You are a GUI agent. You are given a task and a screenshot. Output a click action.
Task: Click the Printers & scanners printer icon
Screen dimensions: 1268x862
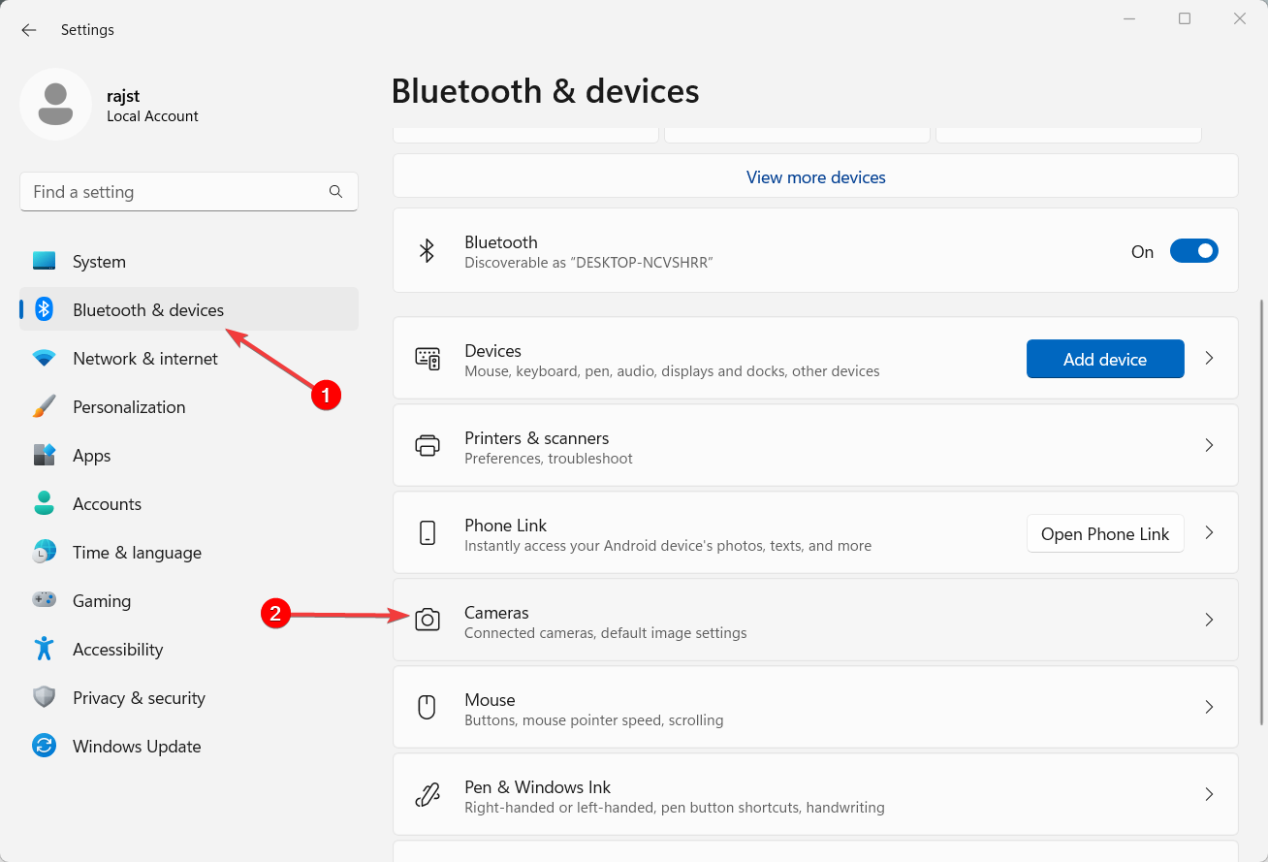tap(428, 445)
